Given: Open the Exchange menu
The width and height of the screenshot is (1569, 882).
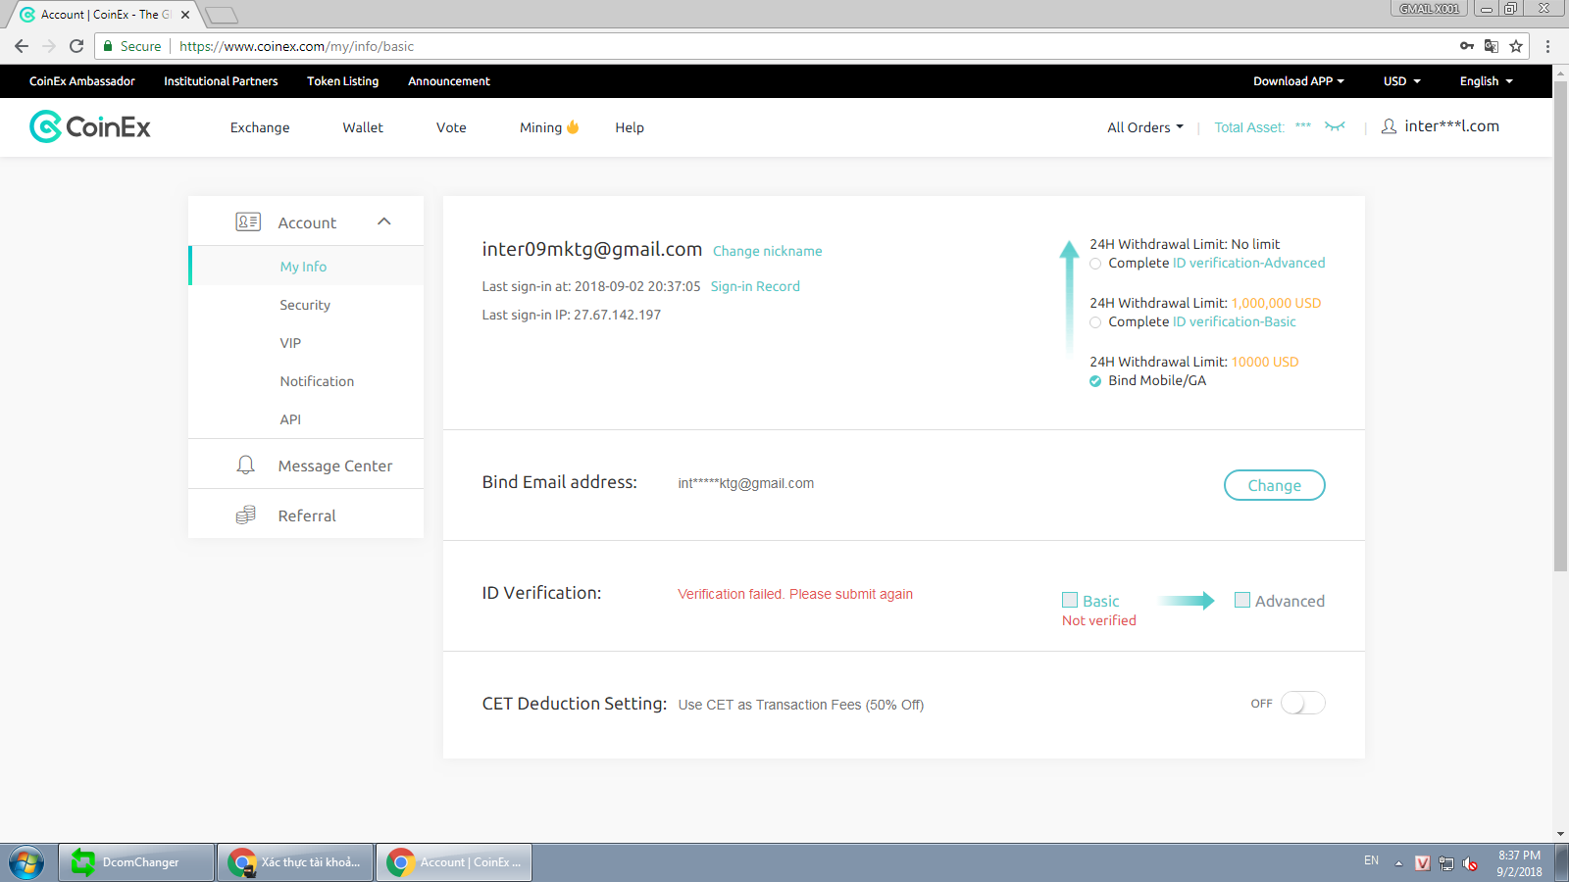Looking at the screenshot, I should click(x=260, y=127).
